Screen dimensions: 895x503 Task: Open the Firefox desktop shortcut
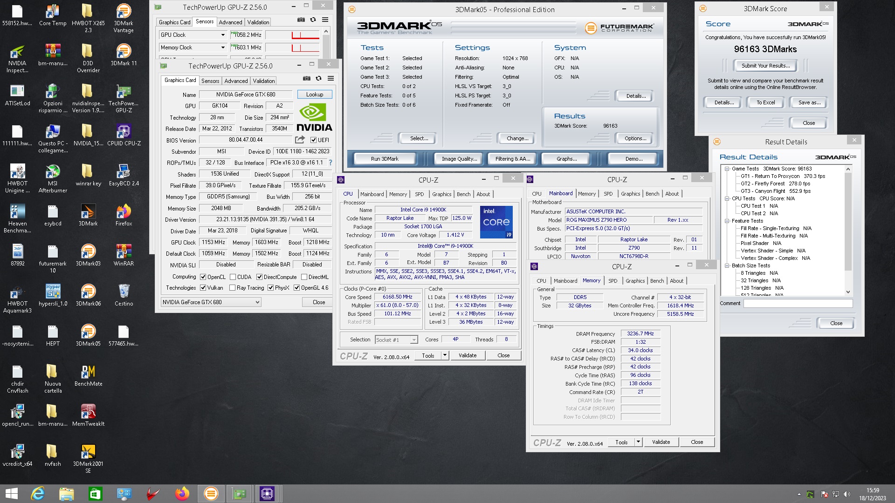coord(124,215)
